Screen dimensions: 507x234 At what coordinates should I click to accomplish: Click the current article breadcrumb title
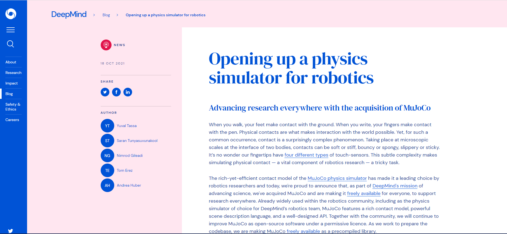pyautogui.click(x=166, y=15)
